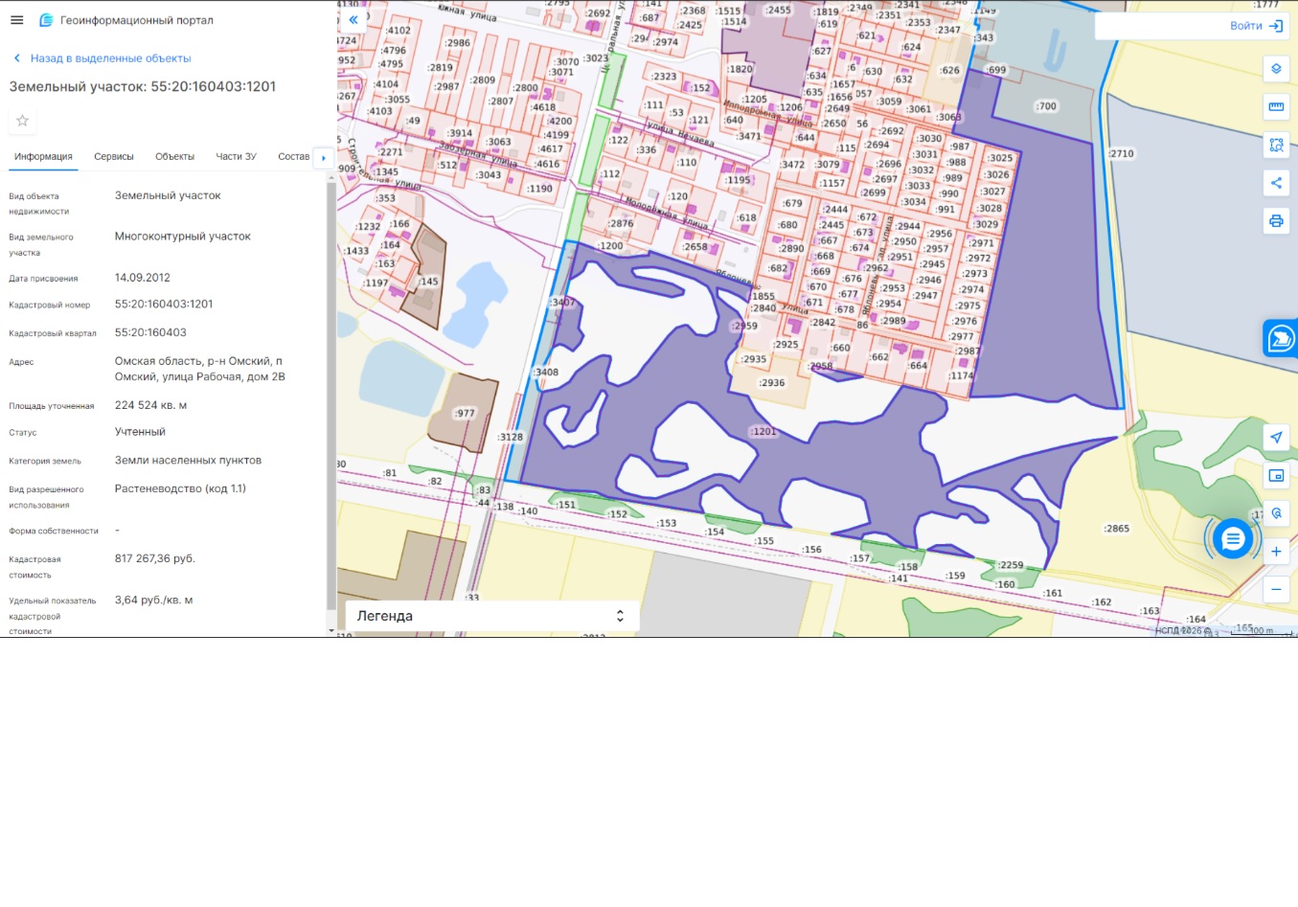Click the map search target icon

pos(1276,513)
